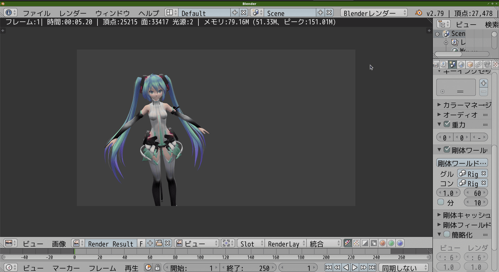Collapse the Scene tree item in outliner

[437, 34]
